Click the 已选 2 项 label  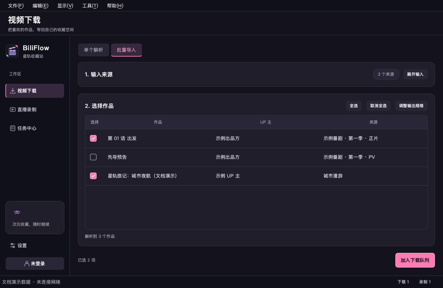coord(87,260)
